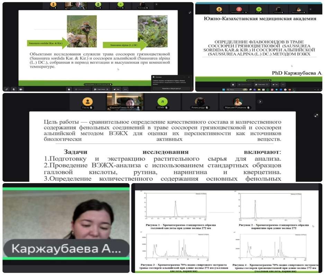Click the link icon in top-left meeting toolbar
This screenshot has height=275, width=325.
(x=7, y=89)
